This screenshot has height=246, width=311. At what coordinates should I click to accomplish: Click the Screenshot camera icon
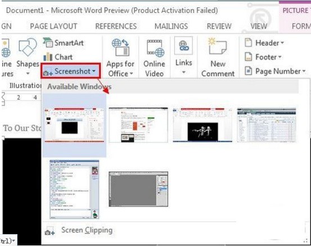(x=48, y=73)
